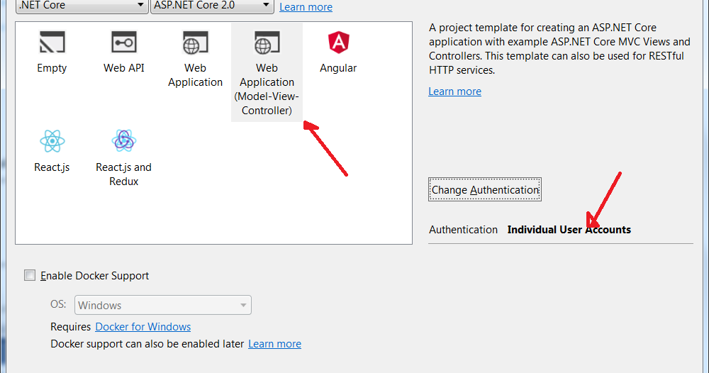Open the .NET Core framework dropdown
The width and height of the screenshot is (709, 373).
[x=82, y=6]
